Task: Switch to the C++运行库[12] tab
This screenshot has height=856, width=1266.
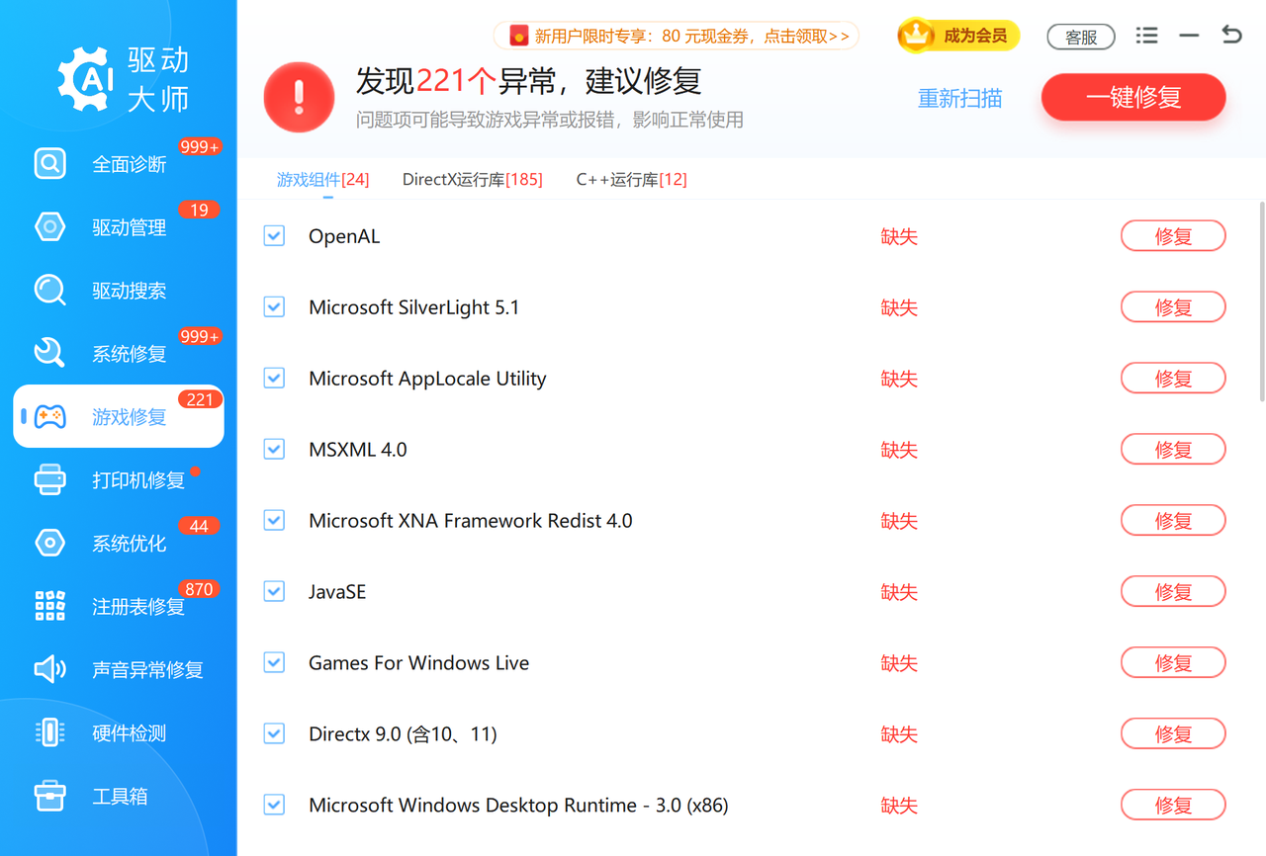Action: (x=631, y=179)
